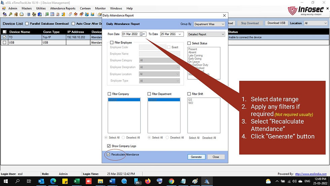Click the blue grid table toolbar icon
The width and height of the screenshot is (330, 186).
pyautogui.click(x=28, y=14)
